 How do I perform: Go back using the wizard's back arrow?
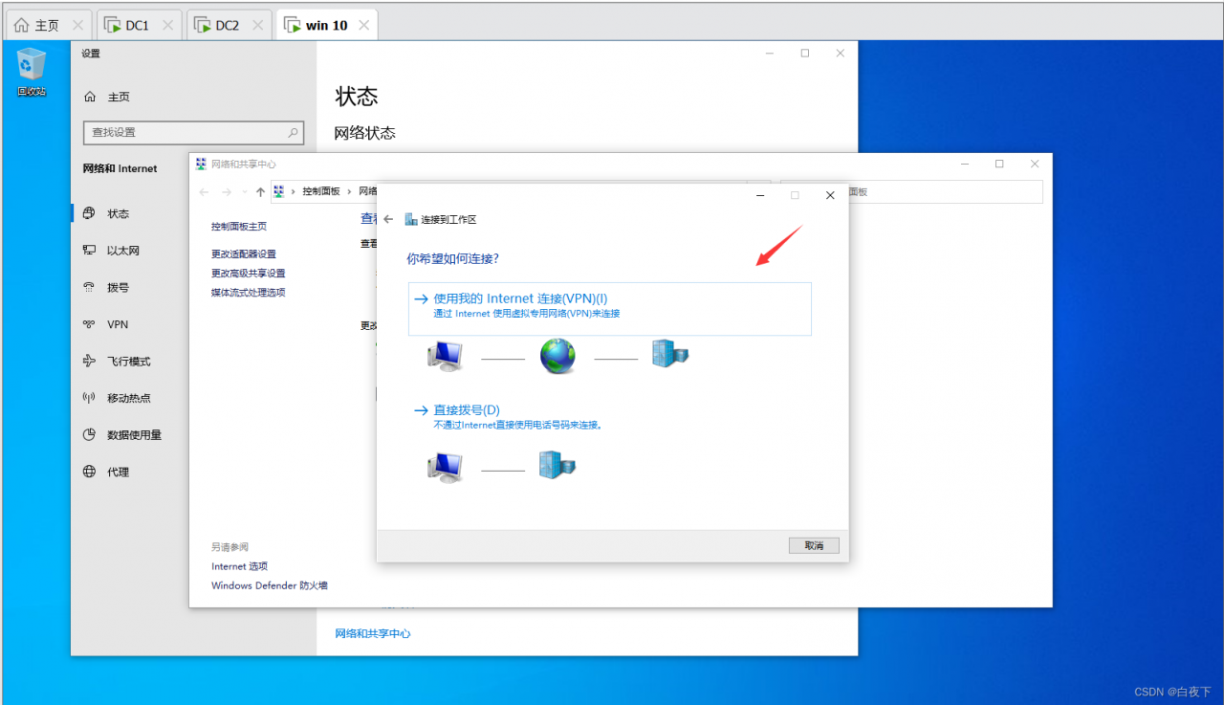point(388,219)
